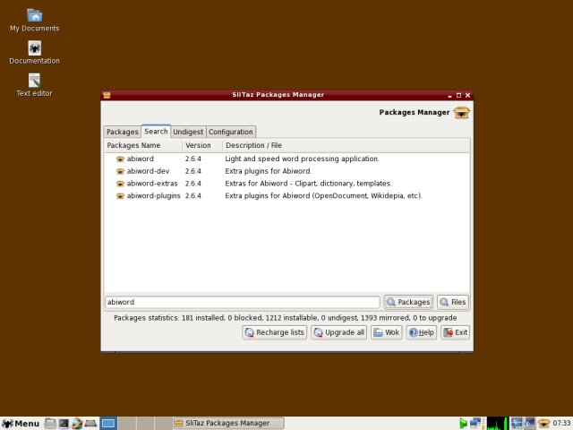Screen dimensions: 573x430
Task: Click the laptop-shaped taskbar launcher
Action: point(90,424)
